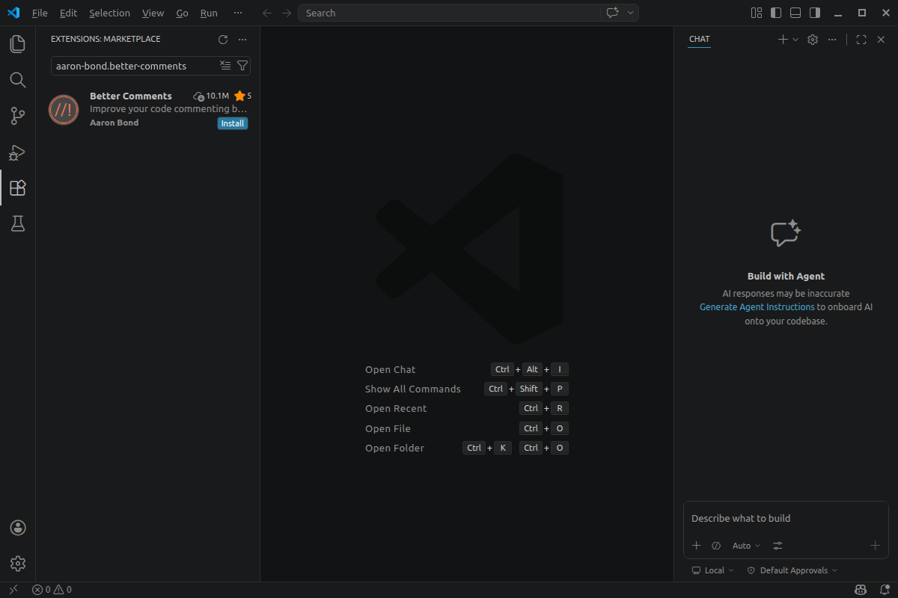Screen dimensions: 898x598
Task: Open the Run menu
Action: click(209, 13)
